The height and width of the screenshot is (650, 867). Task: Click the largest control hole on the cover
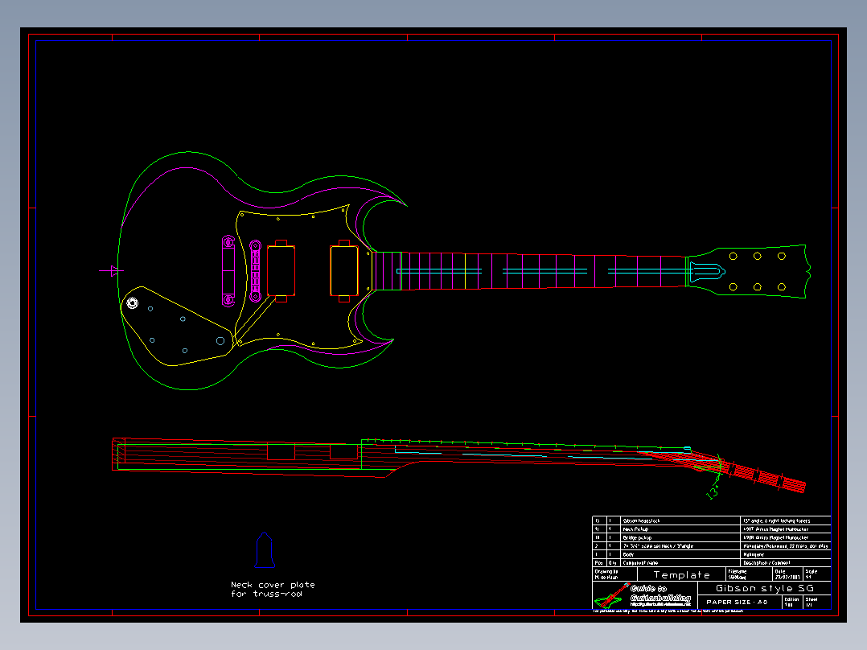tap(220, 341)
